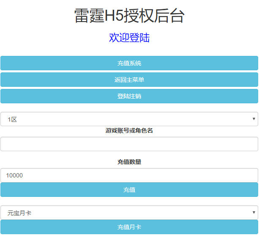The image size is (259, 235).
Task: Open recharge system from top blue button
Action: [129, 63]
